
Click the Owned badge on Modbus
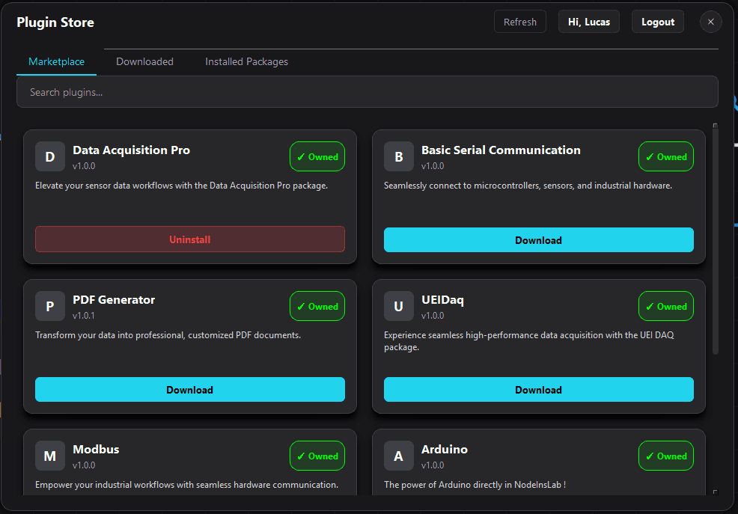point(317,456)
